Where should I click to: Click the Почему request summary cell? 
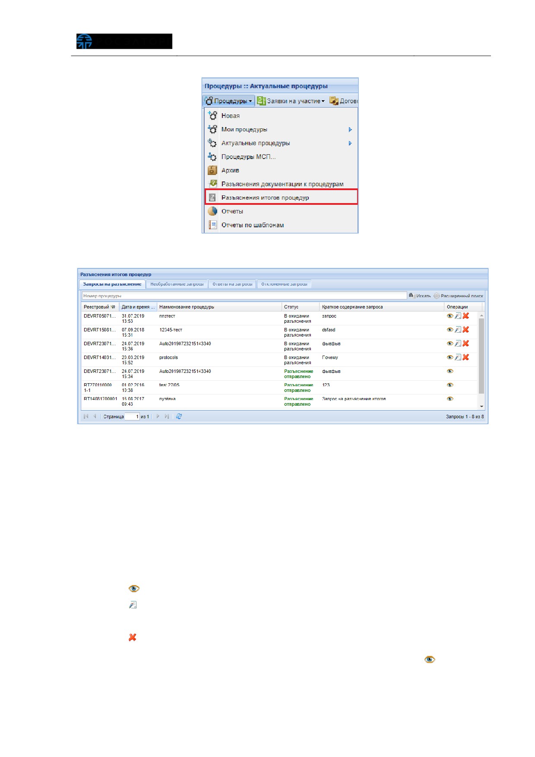point(382,360)
